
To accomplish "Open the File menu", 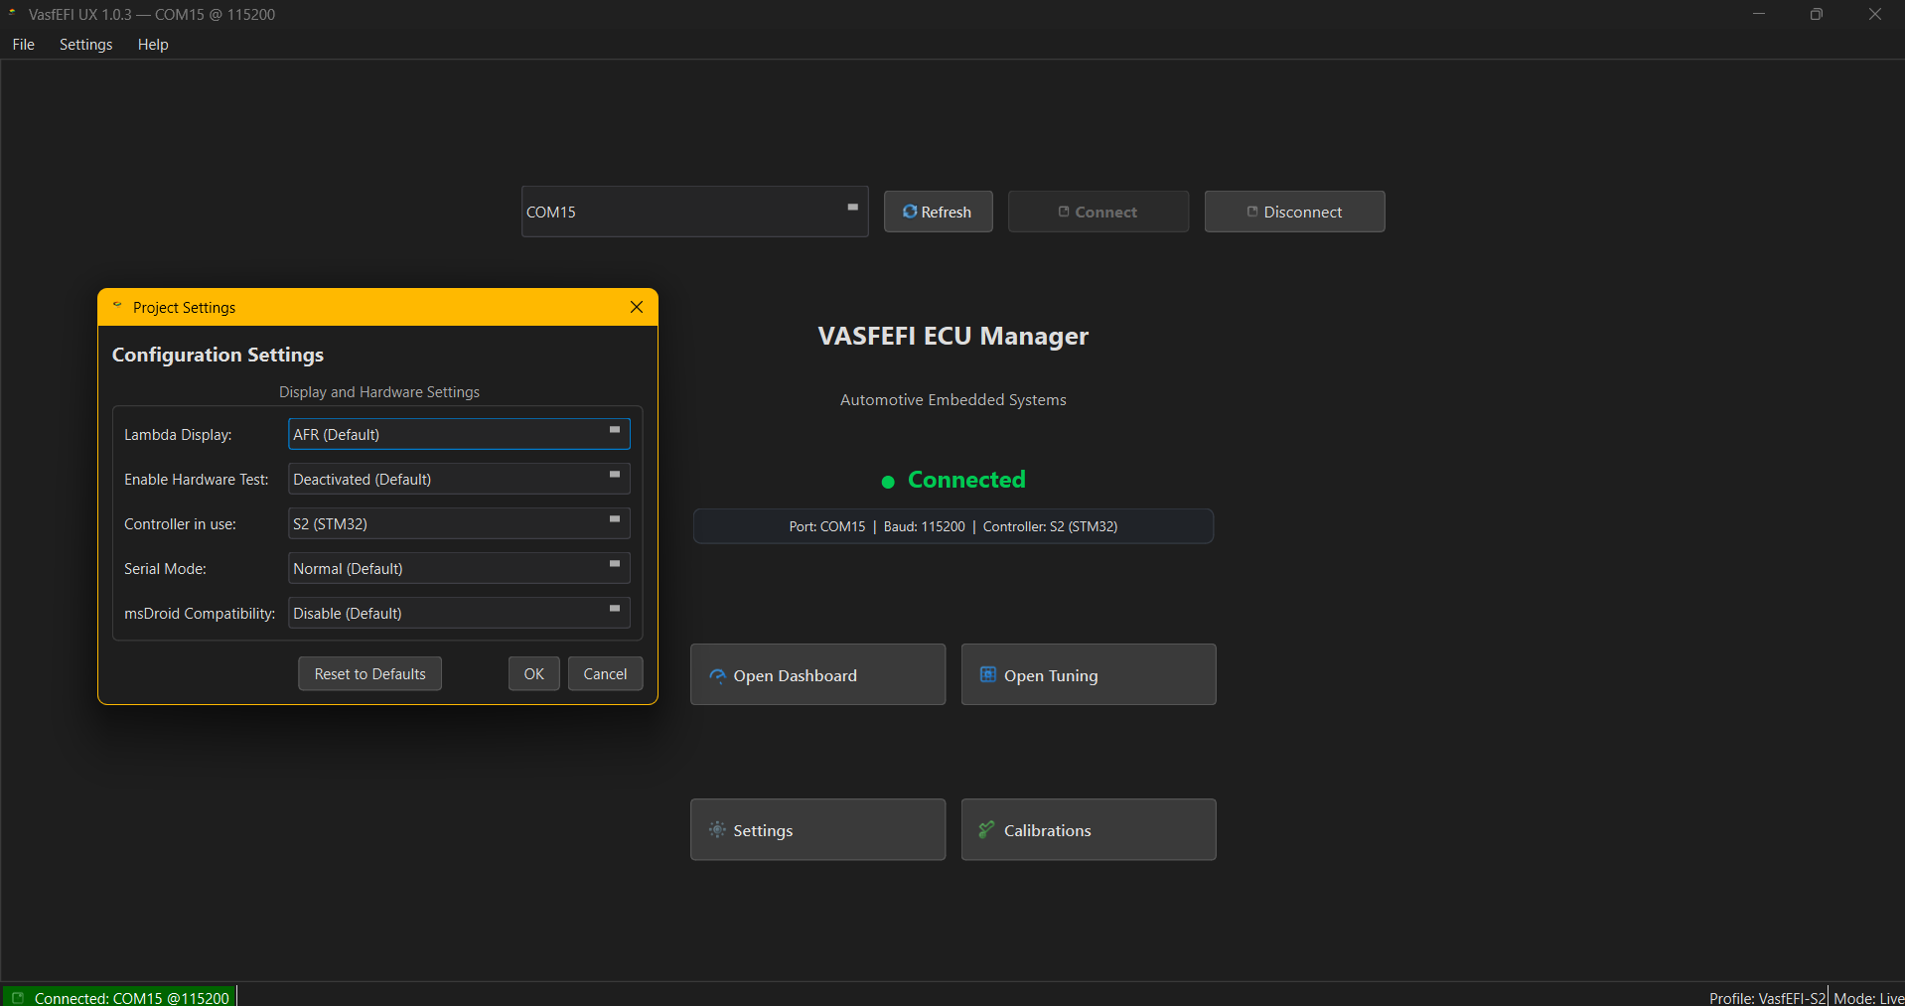I will coord(23,45).
